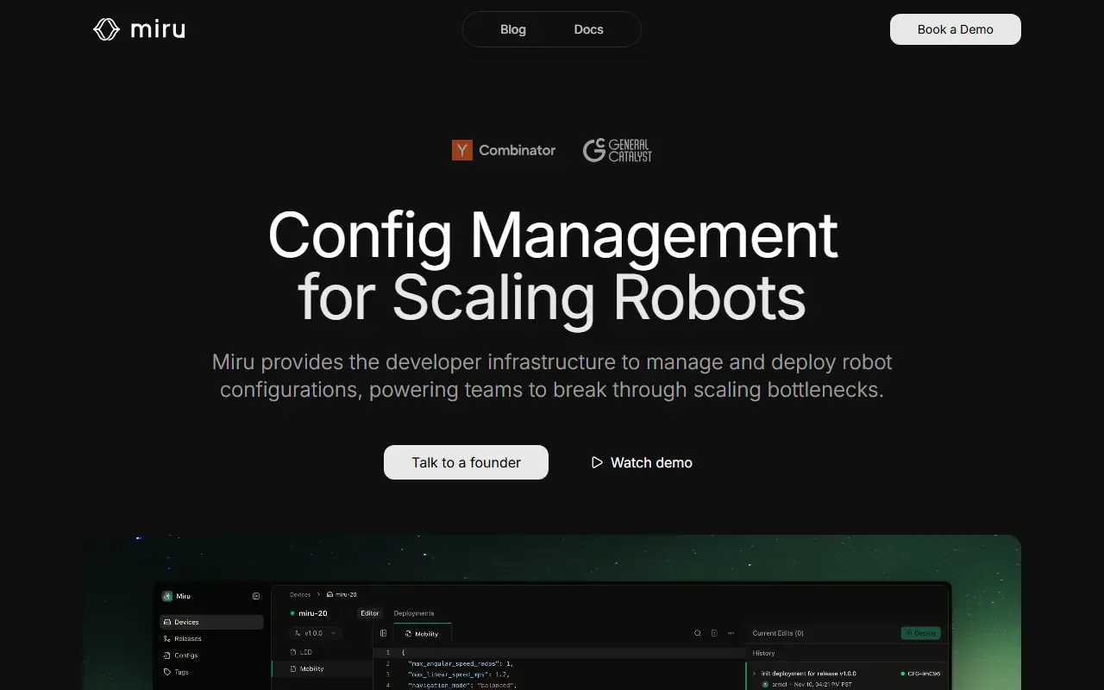
Task: Open the more options ellipsis in the editor
Action: pyautogui.click(x=731, y=633)
